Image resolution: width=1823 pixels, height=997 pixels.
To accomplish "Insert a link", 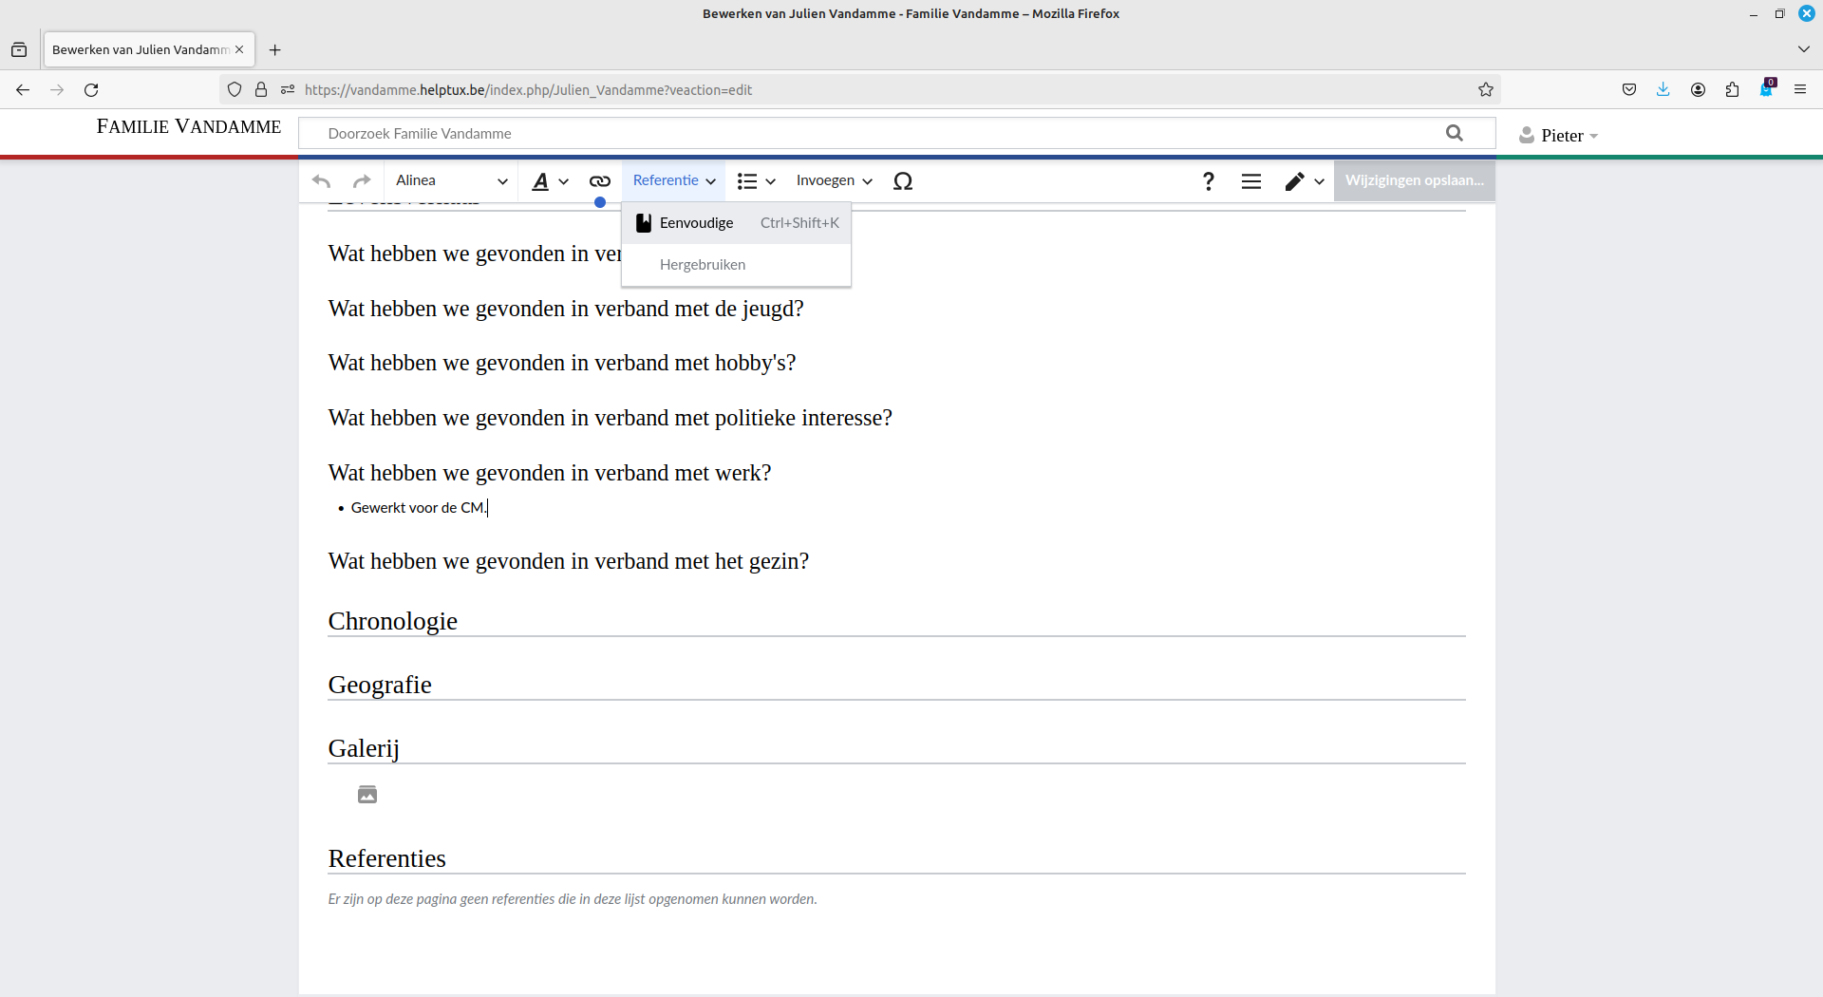I will click(599, 180).
